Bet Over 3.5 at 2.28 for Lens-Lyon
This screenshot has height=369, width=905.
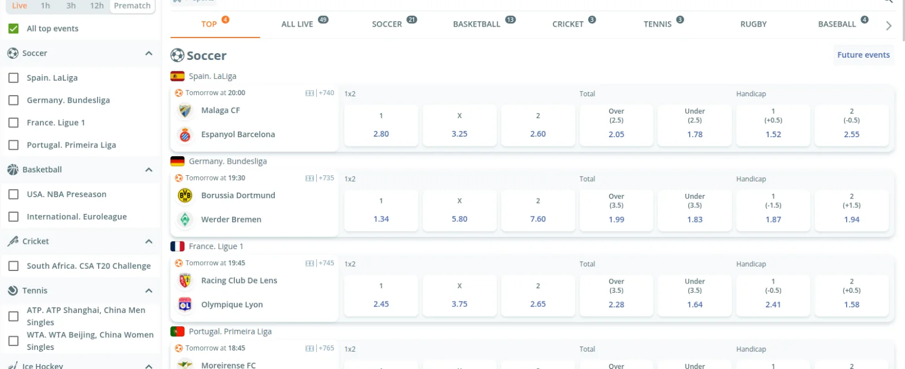coord(616,295)
